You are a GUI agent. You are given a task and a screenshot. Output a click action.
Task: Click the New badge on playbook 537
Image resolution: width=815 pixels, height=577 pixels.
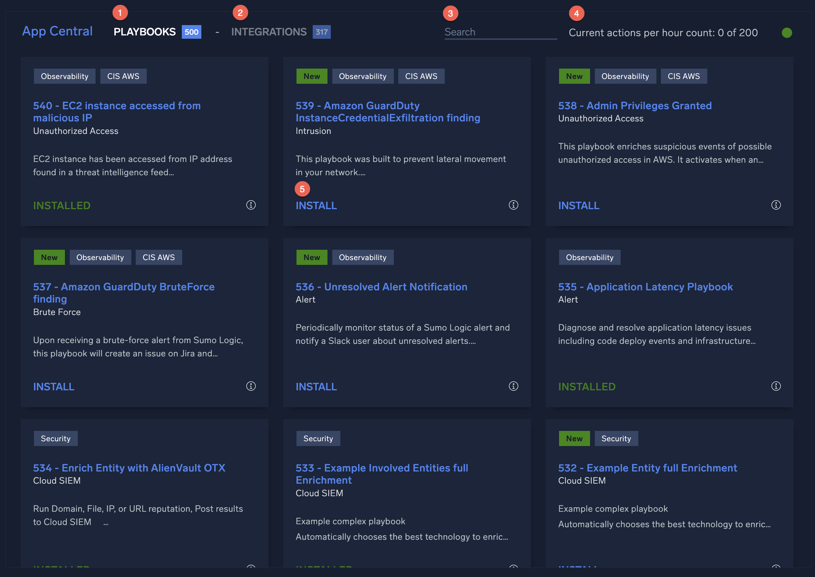49,257
